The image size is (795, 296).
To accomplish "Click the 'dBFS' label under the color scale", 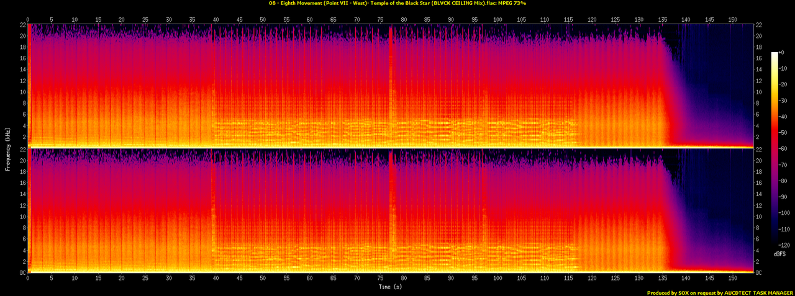I will point(779,254).
